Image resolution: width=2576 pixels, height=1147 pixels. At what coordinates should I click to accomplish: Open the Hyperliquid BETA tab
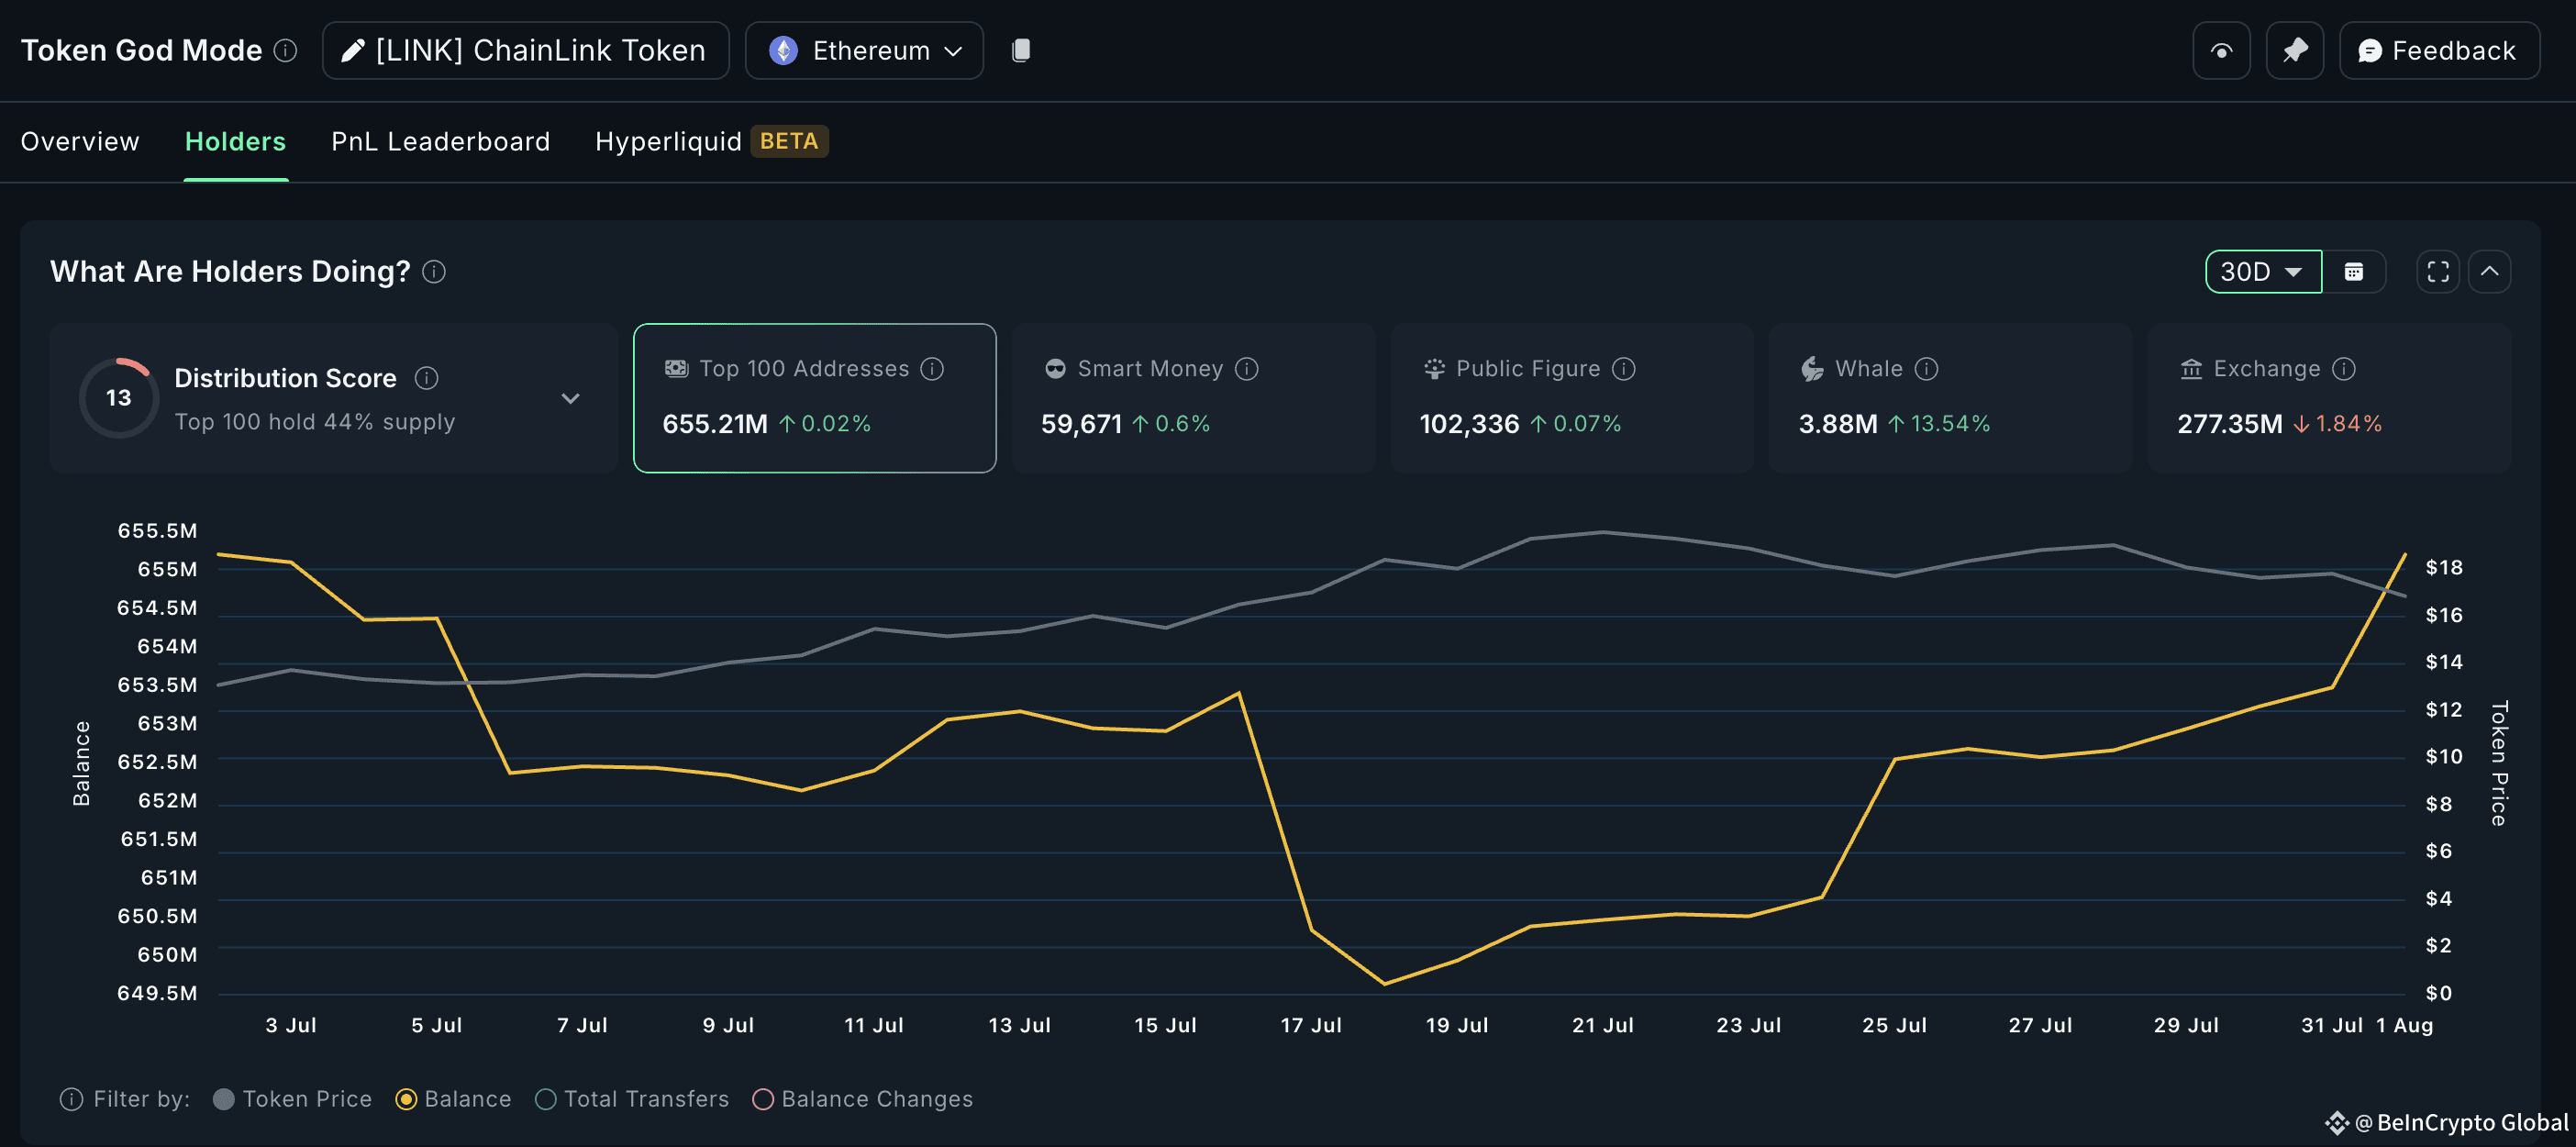tap(711, 141)
